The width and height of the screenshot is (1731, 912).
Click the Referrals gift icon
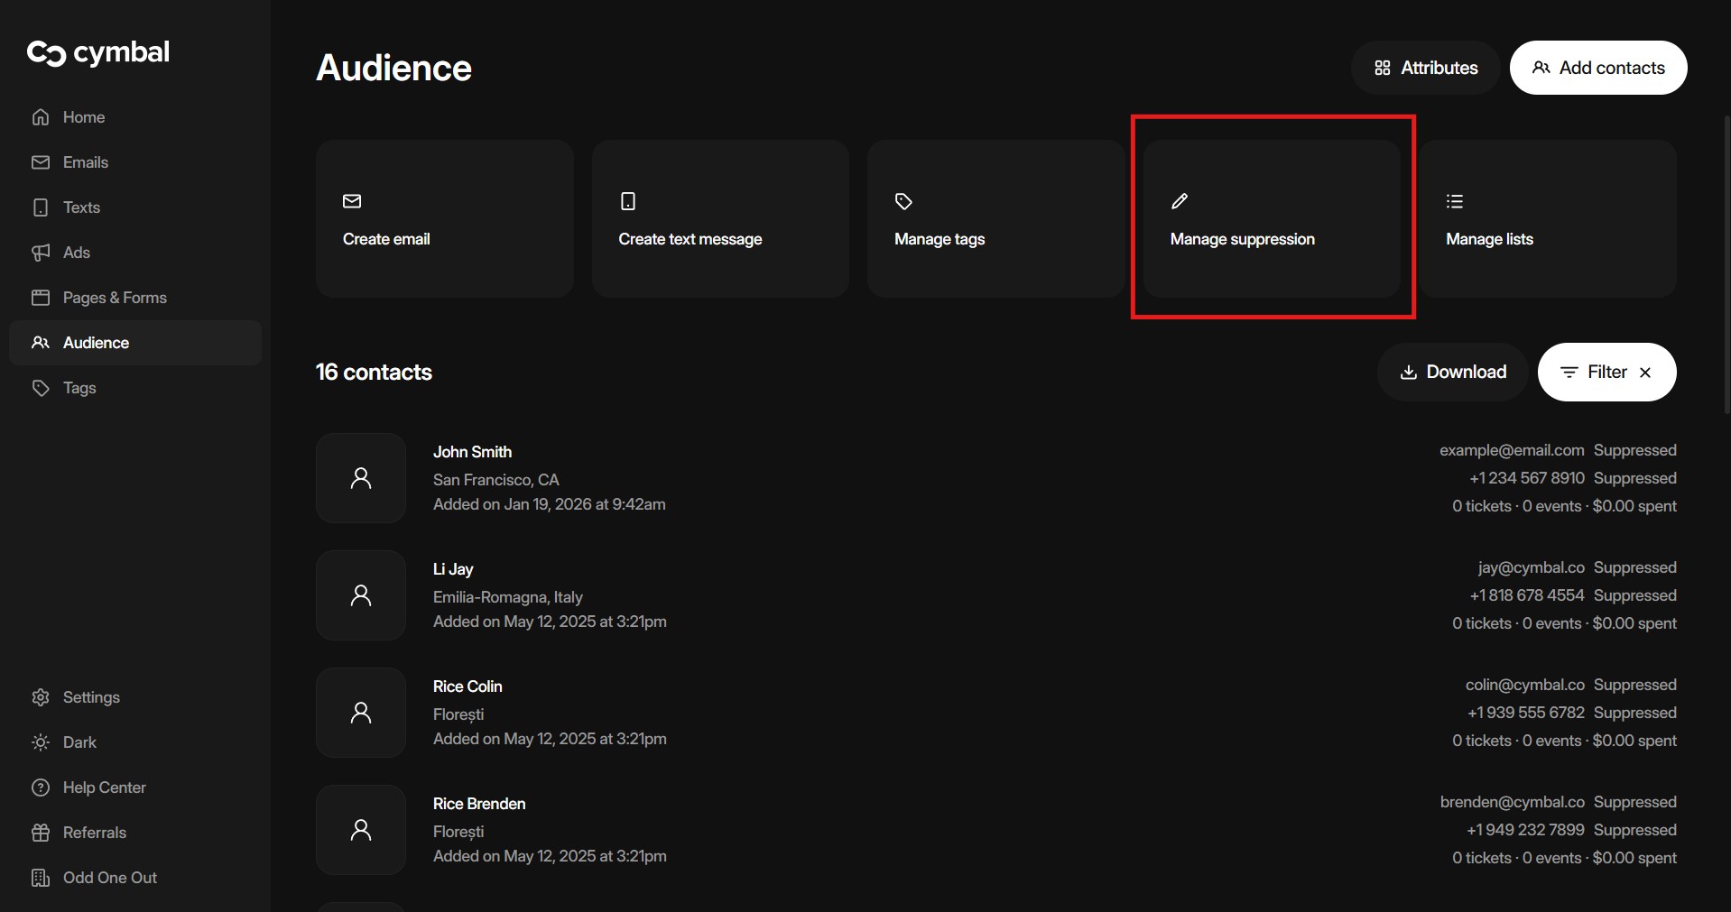41,833
